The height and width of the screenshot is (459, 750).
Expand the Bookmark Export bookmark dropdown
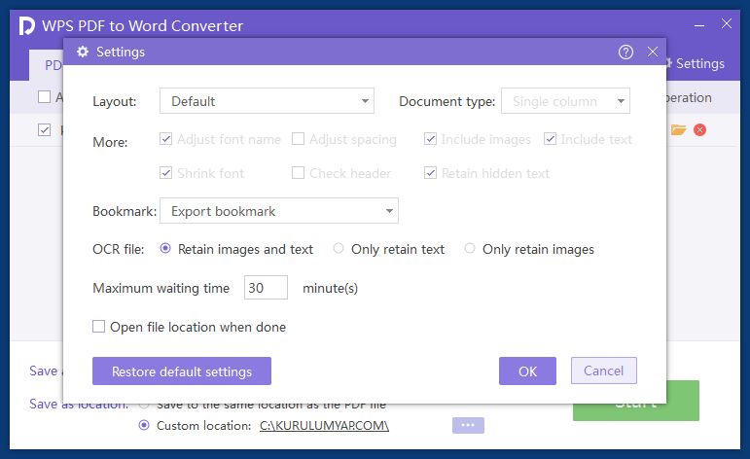279,211
